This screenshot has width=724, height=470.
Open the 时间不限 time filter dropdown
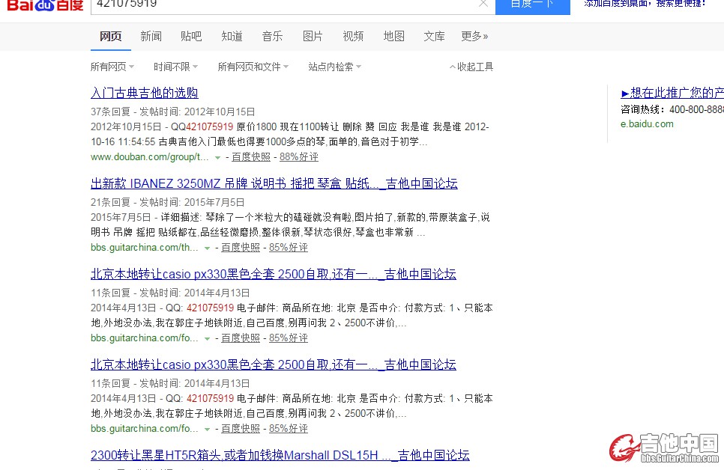pos(175,67)
